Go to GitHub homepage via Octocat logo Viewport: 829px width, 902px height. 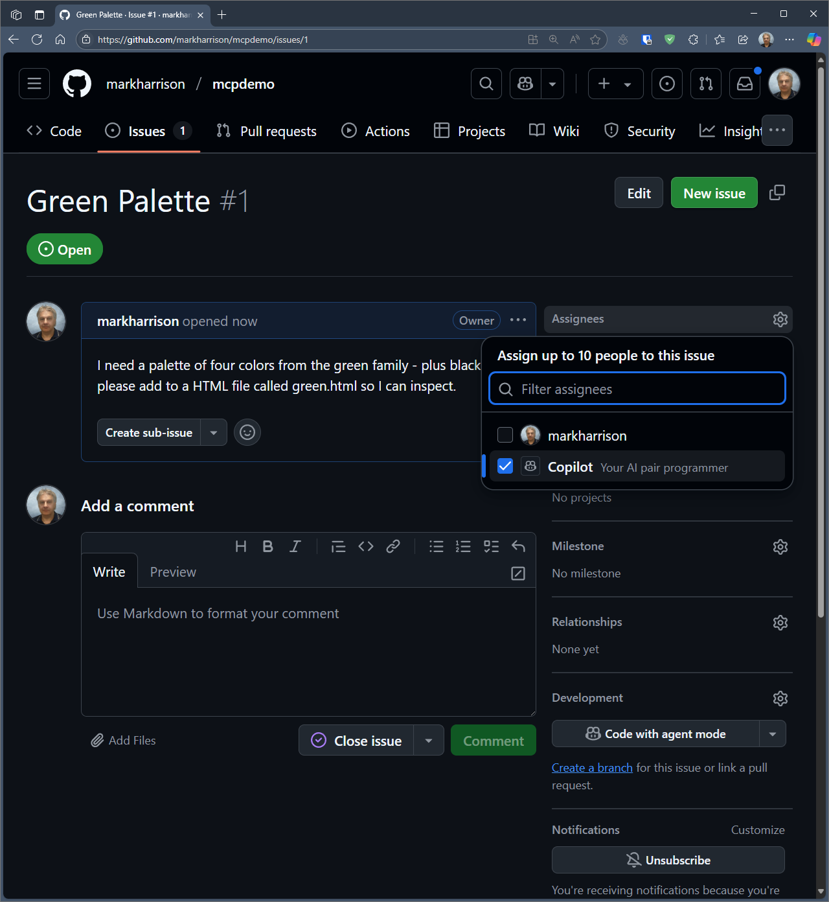(77, 84)
